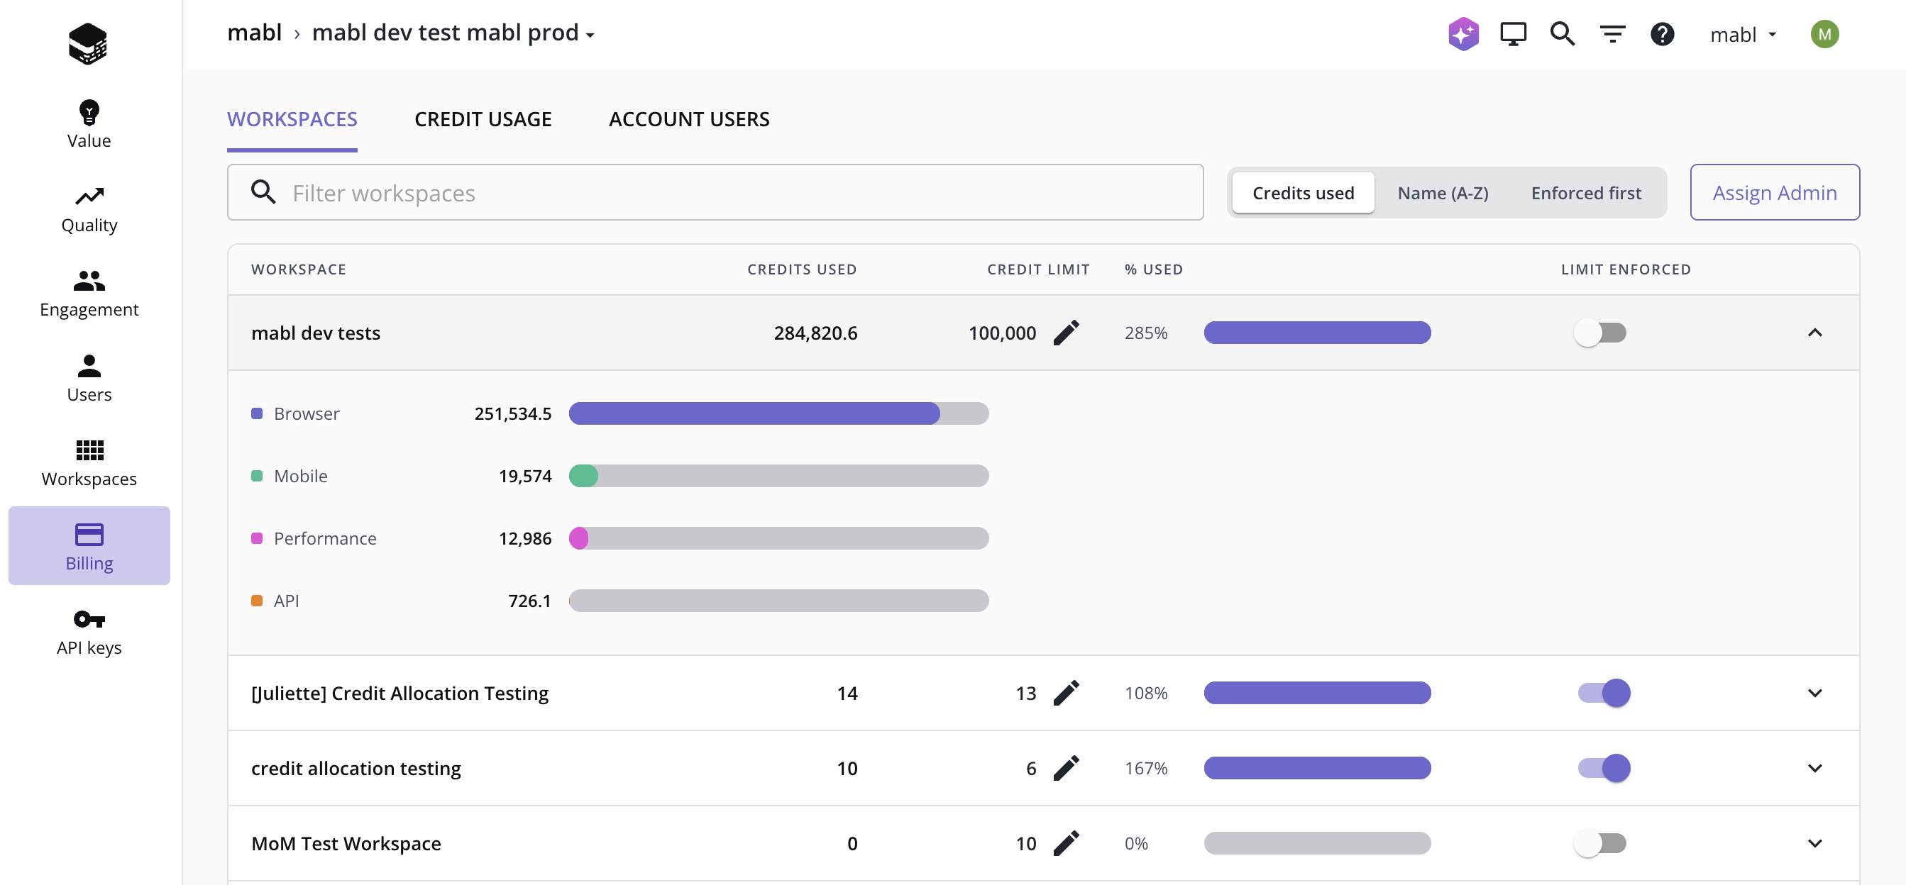The height and width of the screenshot is (885, 1906).
Task: Expand the [Juliette] Credit Allocation Testing row
Action: click(x=1814, y=693)
